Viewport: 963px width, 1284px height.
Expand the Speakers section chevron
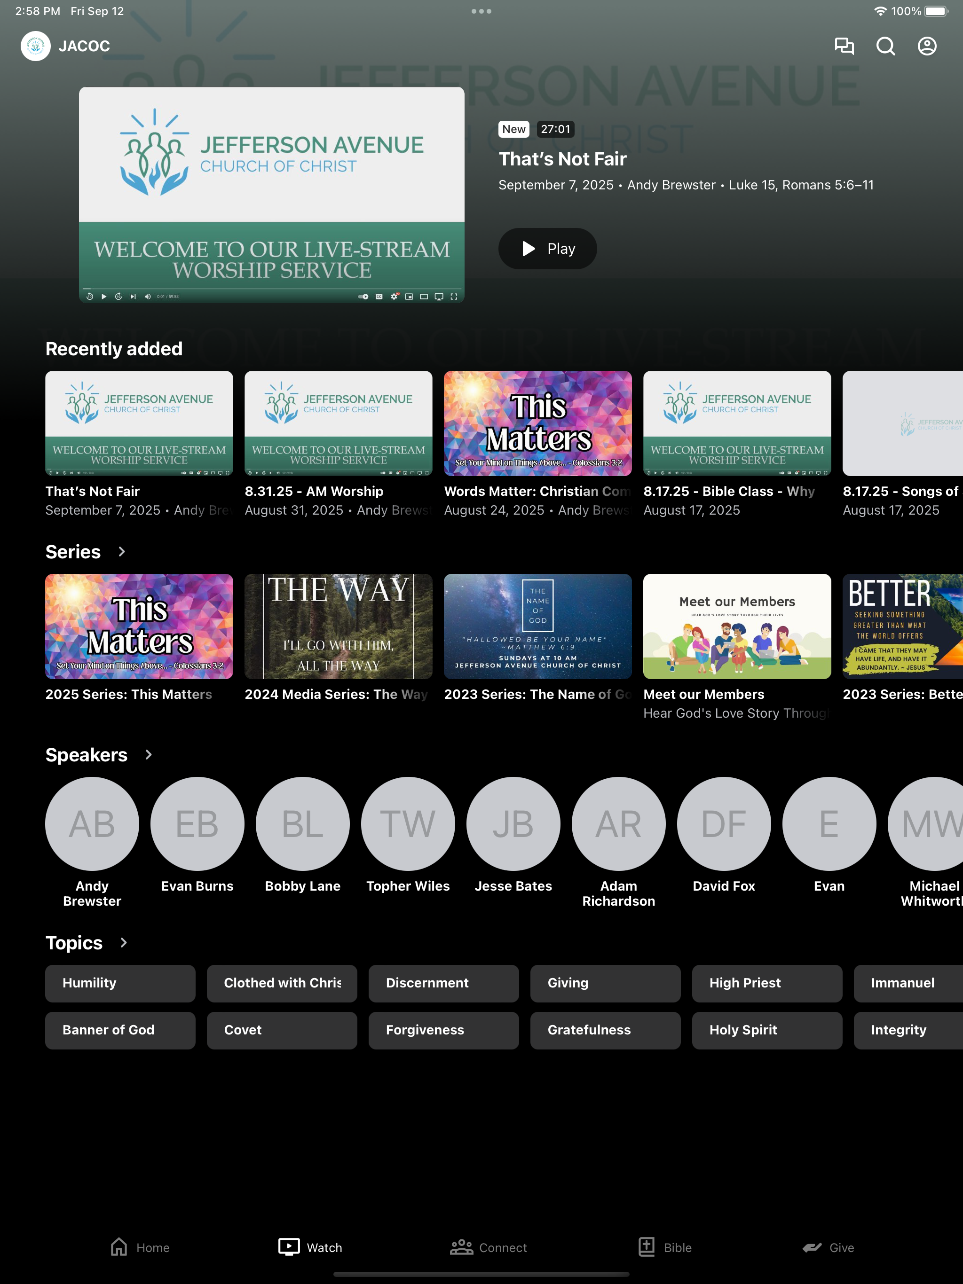pyautogui.click(x=148, y=755)
